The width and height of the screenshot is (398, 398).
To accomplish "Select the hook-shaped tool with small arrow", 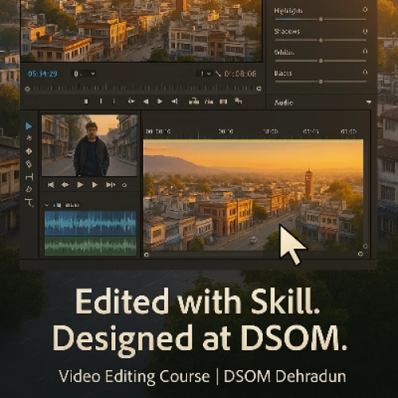I will point(29,202).
